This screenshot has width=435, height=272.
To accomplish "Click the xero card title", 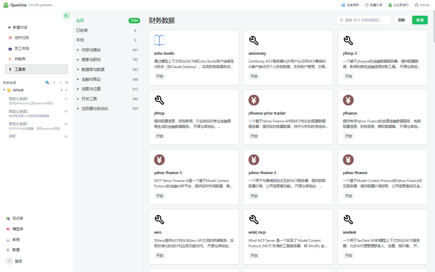I will 158,232.
